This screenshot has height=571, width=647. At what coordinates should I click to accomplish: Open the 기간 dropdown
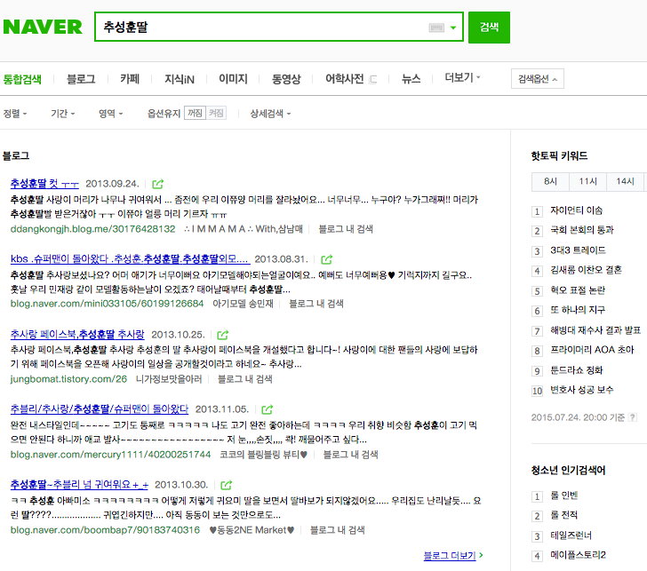click(x=63, y=114)
